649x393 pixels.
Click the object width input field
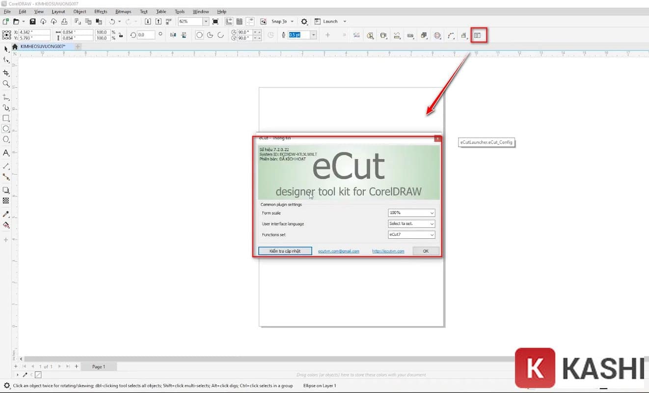pyautogui.click(x=77, y=32)
